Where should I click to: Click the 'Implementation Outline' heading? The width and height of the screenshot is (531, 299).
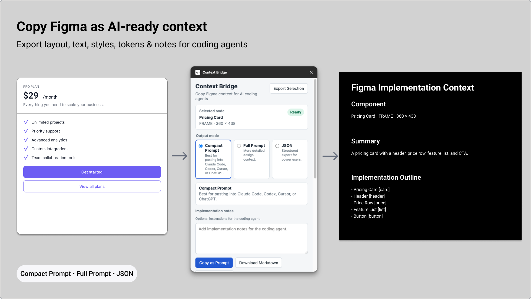(x=386, y=177)
